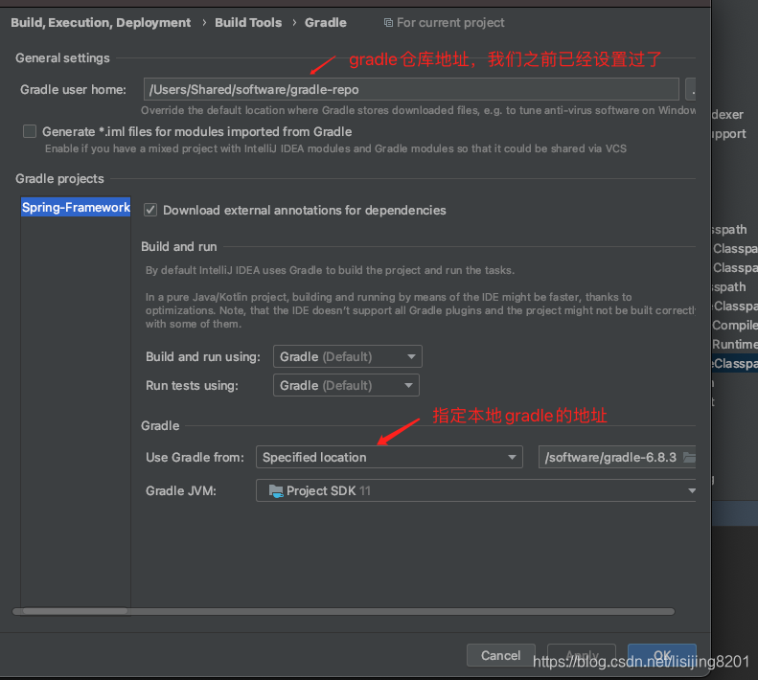Image resolution: width=758 pixels, height=680 pixels.
Task: Uncheck 'Download external annotations for dependencies'
Action: pos(150,210)
